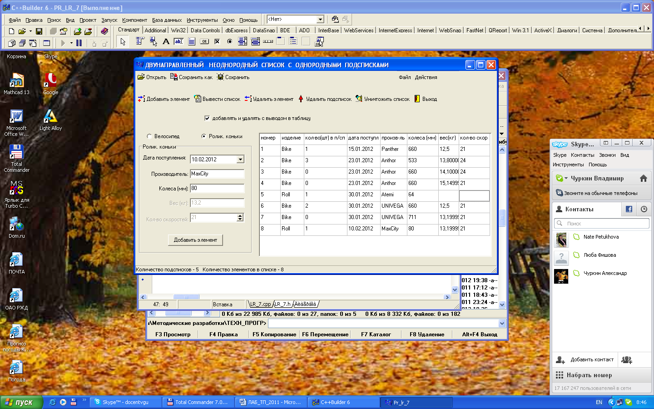The width and height of the screenshot is (654, 409).
Task: Click the green Run arrow icon
Action: pyautogui.click(x=63, y=43)
